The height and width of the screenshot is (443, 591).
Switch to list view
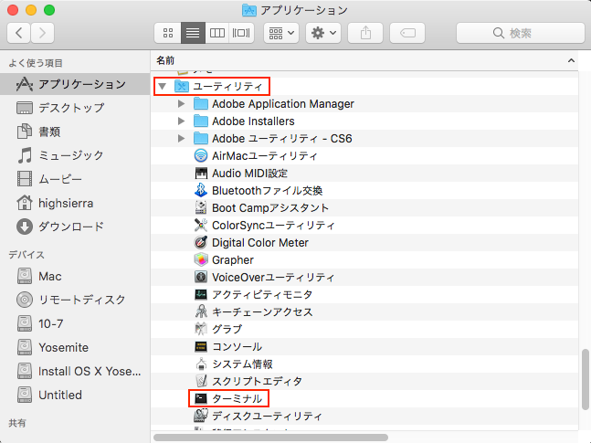pyautogui.click(x=193, y=33)
